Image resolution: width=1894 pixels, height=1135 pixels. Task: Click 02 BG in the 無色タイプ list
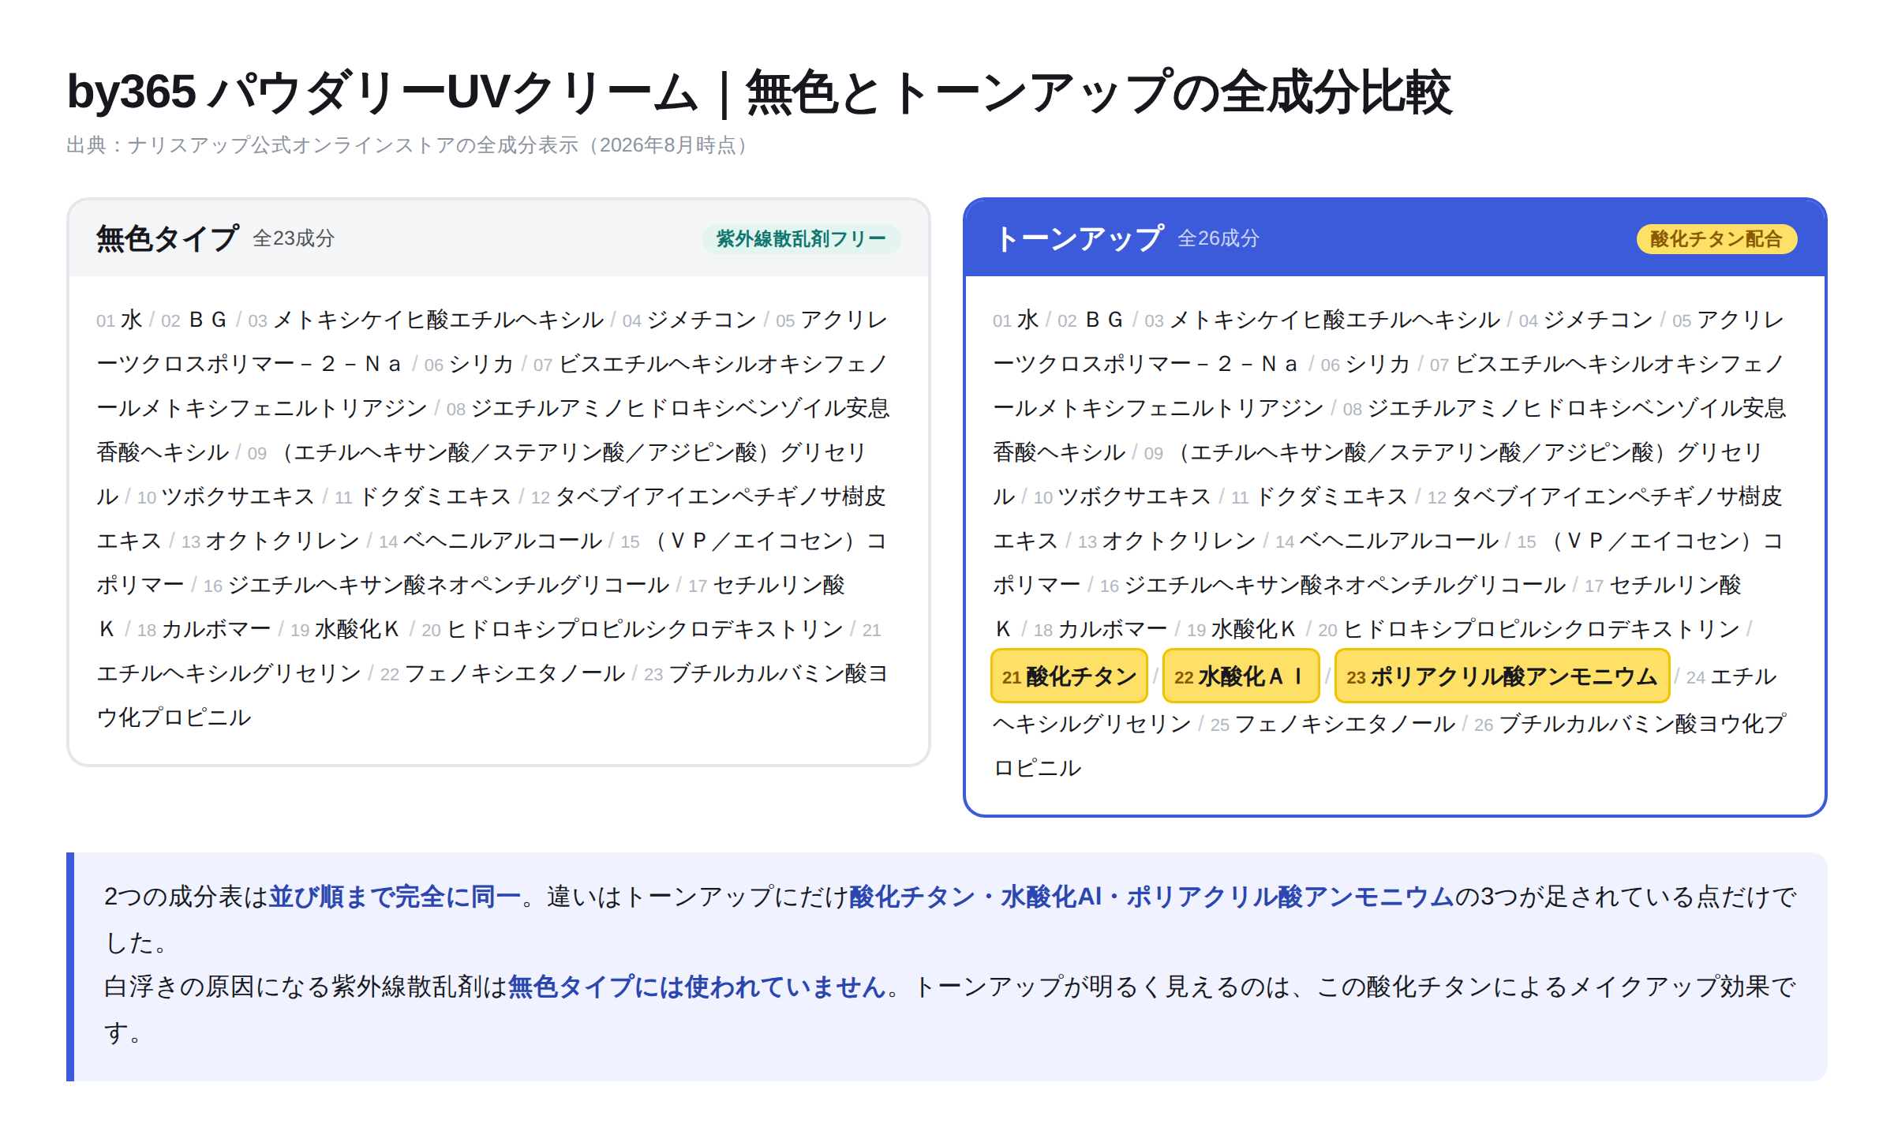[195, 320]
